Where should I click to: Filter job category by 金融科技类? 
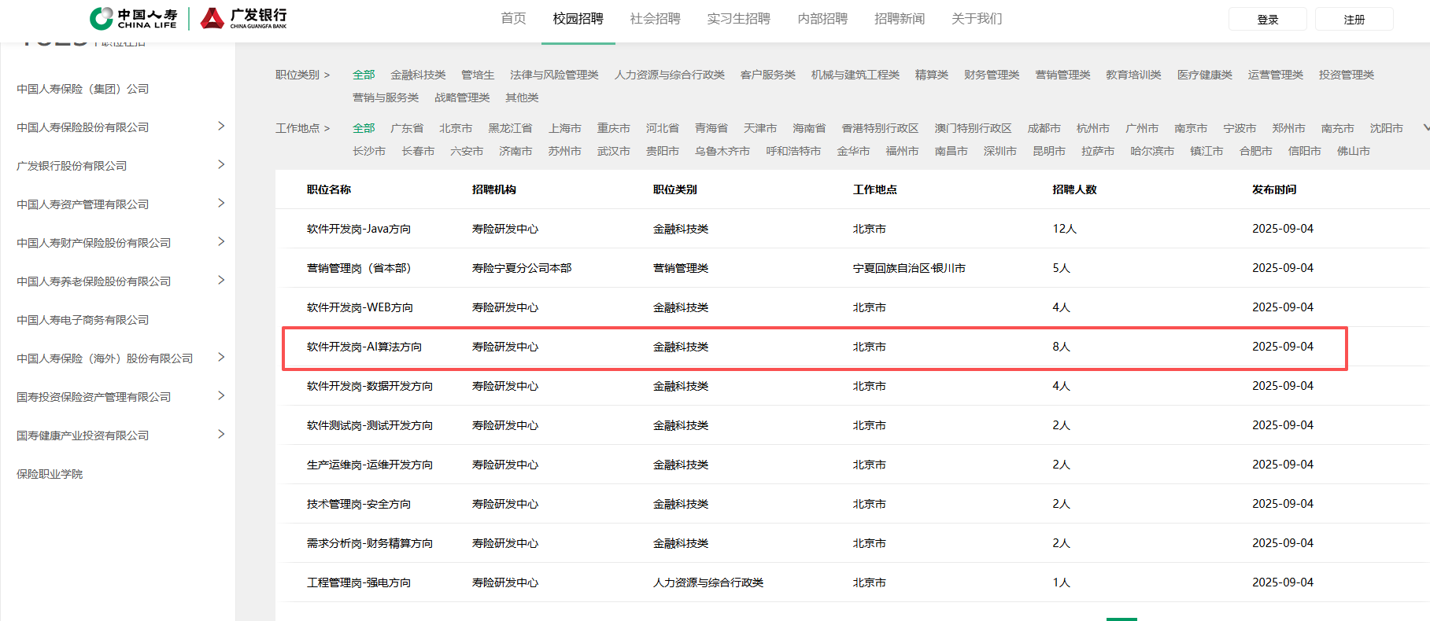pos(418,75)
